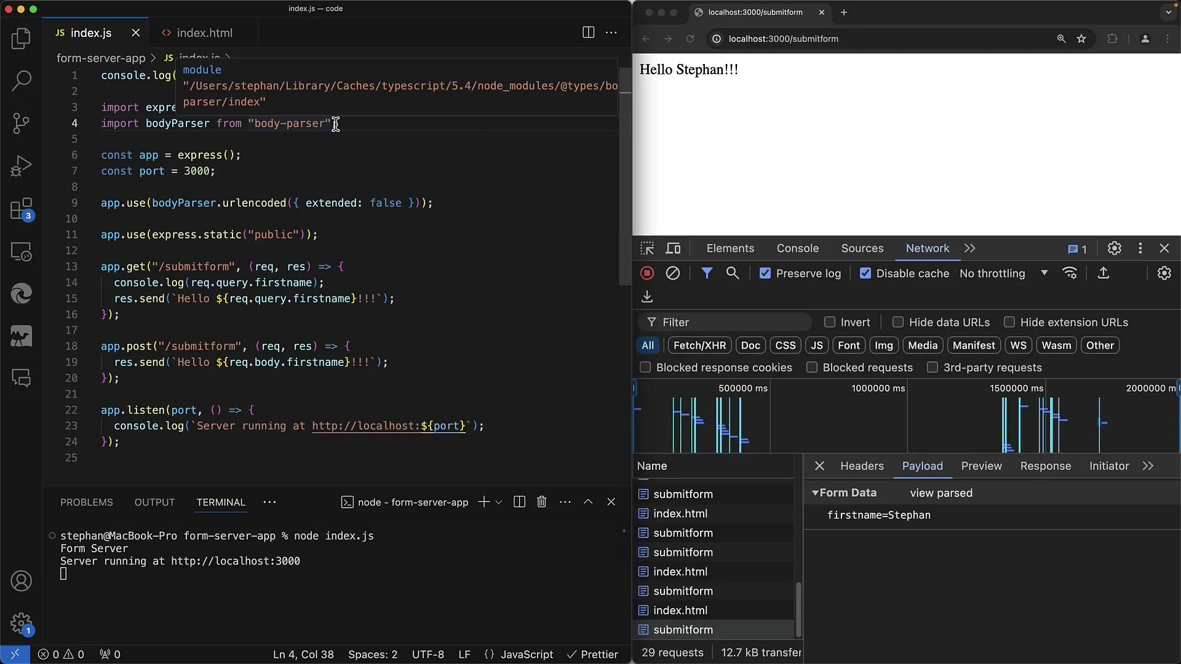Image resolution: width=1181 pixels, height=664 pixels.
Task: Toggle the Invert filter checkbox
Action: pyautogui.click(x=829, y=322)
